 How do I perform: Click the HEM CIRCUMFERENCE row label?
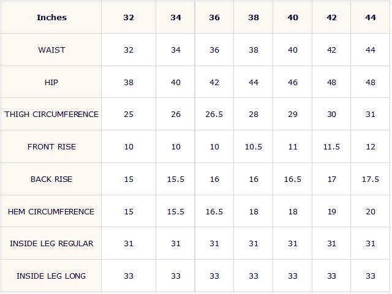(51, 211)
